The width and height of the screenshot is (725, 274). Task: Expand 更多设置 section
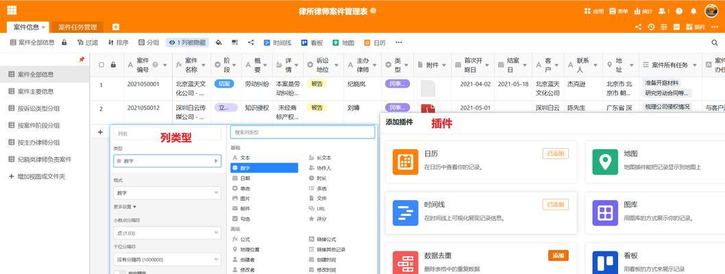[125, 207]
